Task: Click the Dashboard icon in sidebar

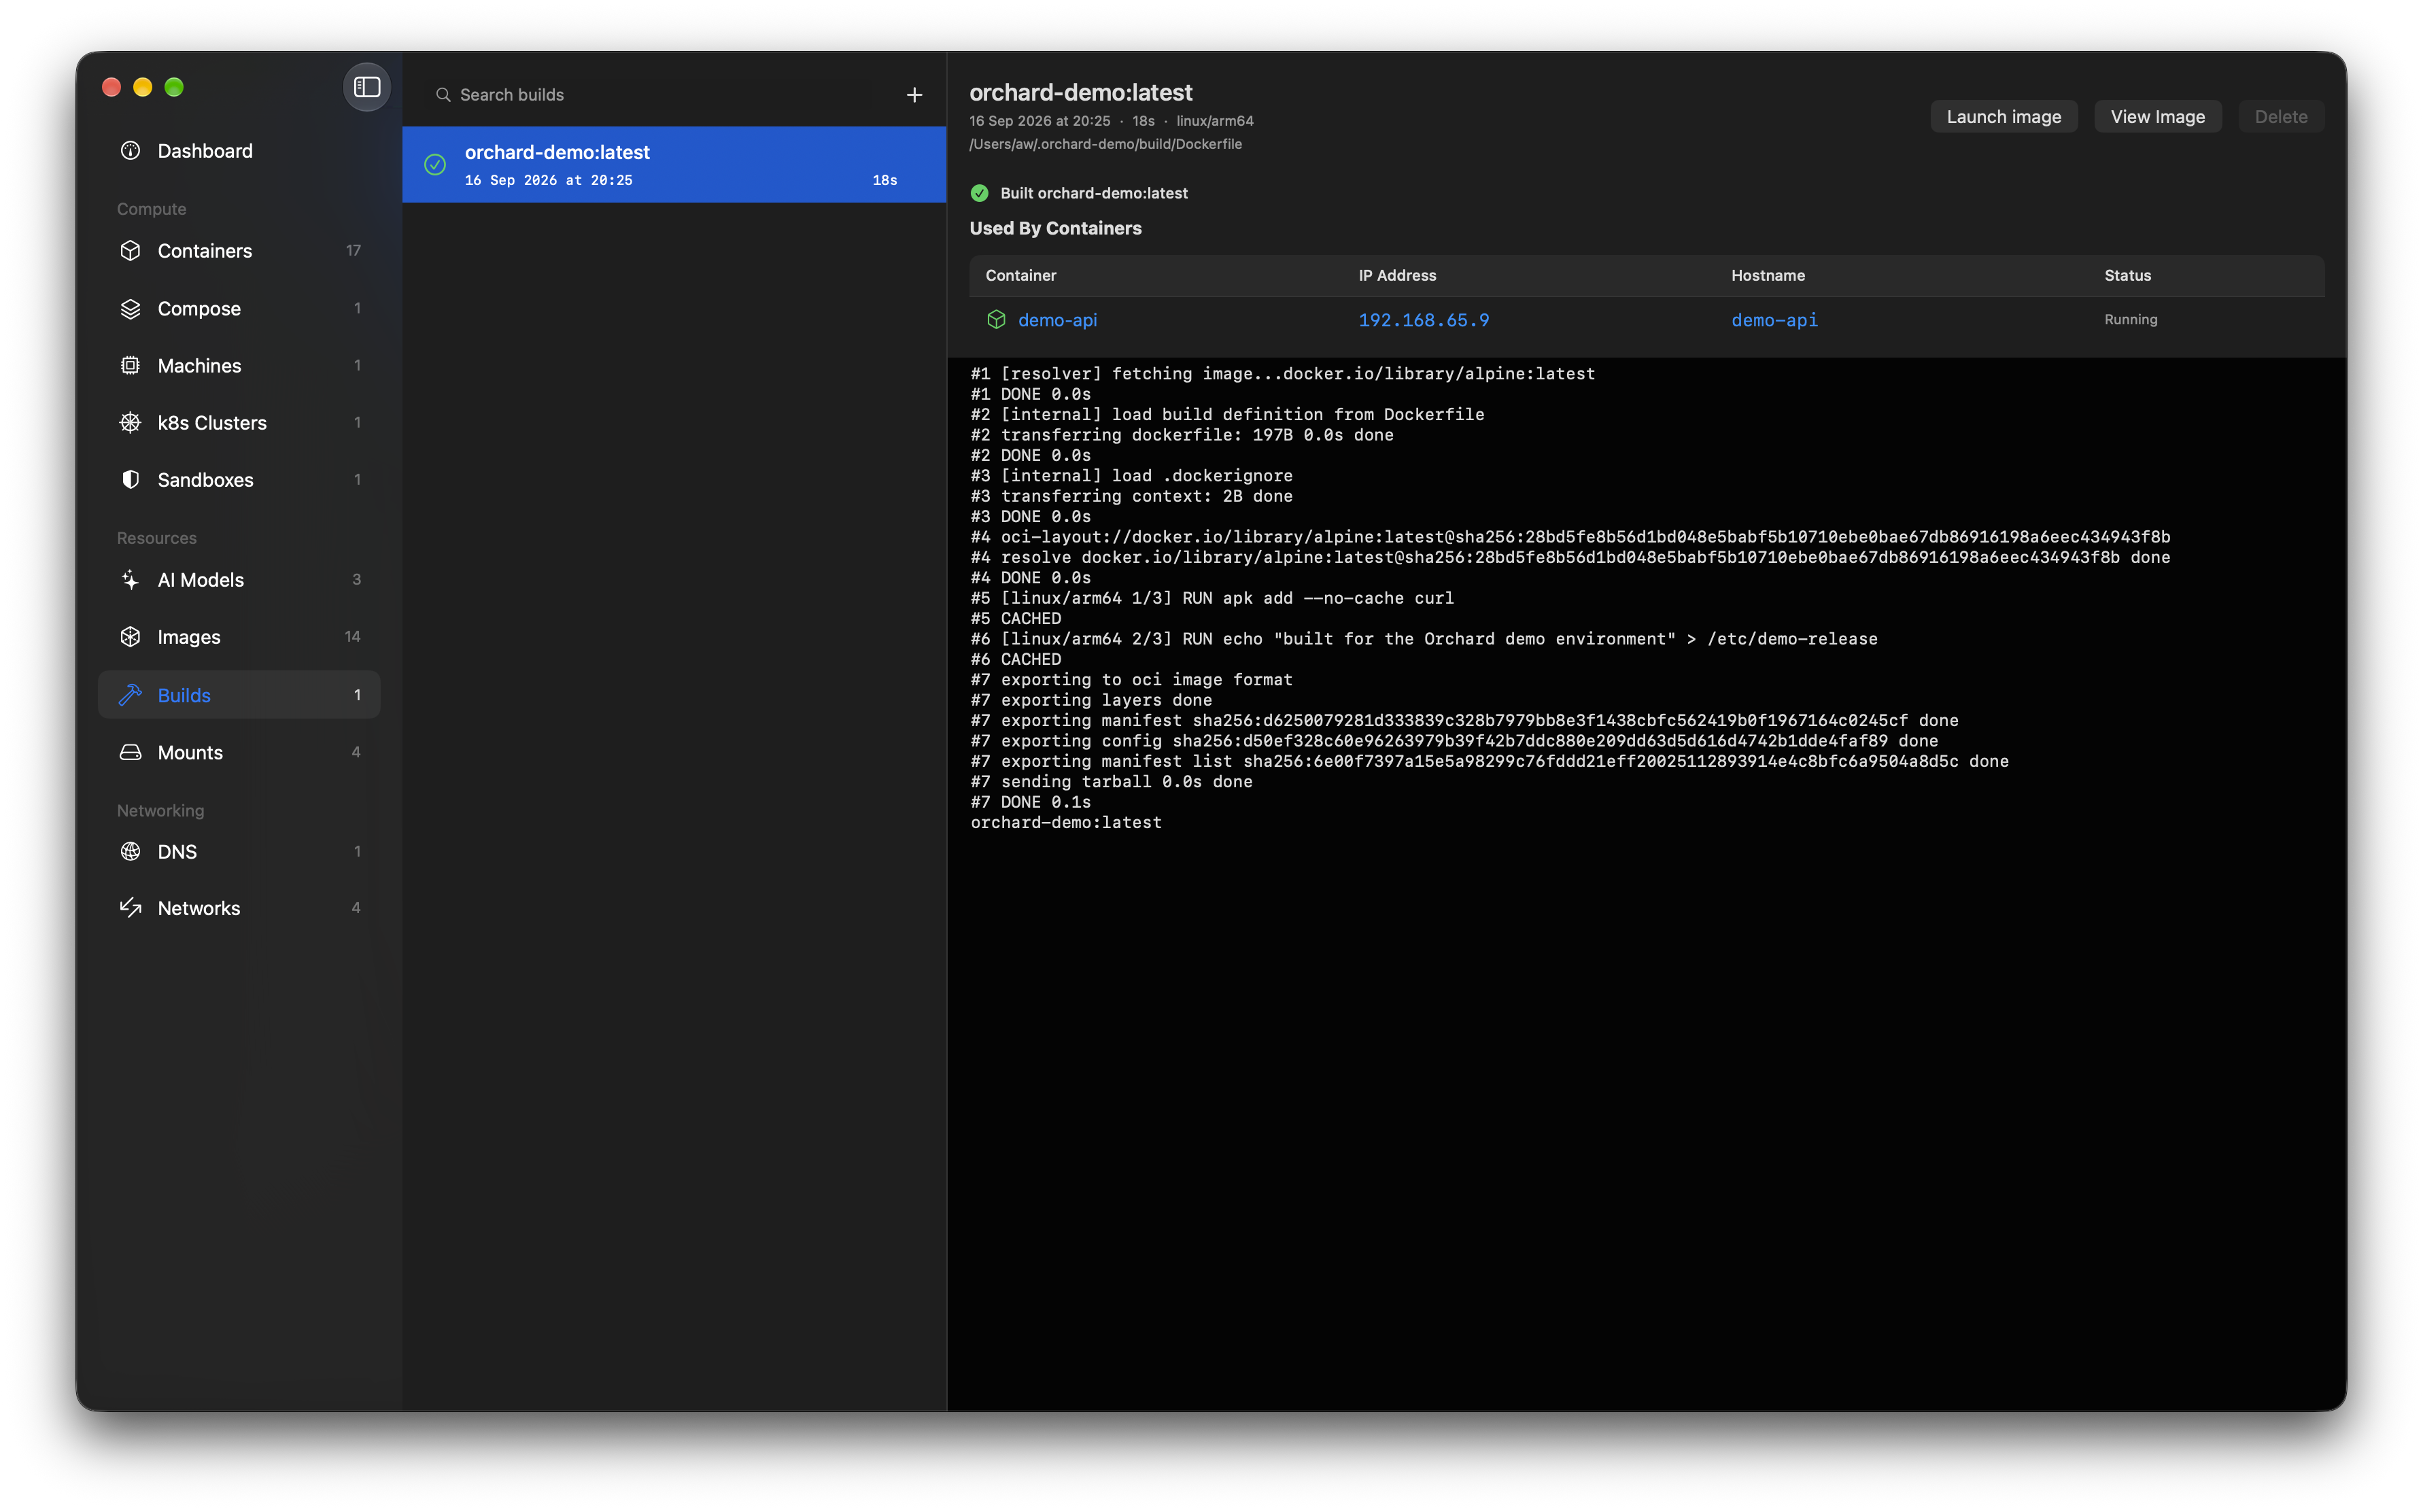Action: (x=130, y=151)
